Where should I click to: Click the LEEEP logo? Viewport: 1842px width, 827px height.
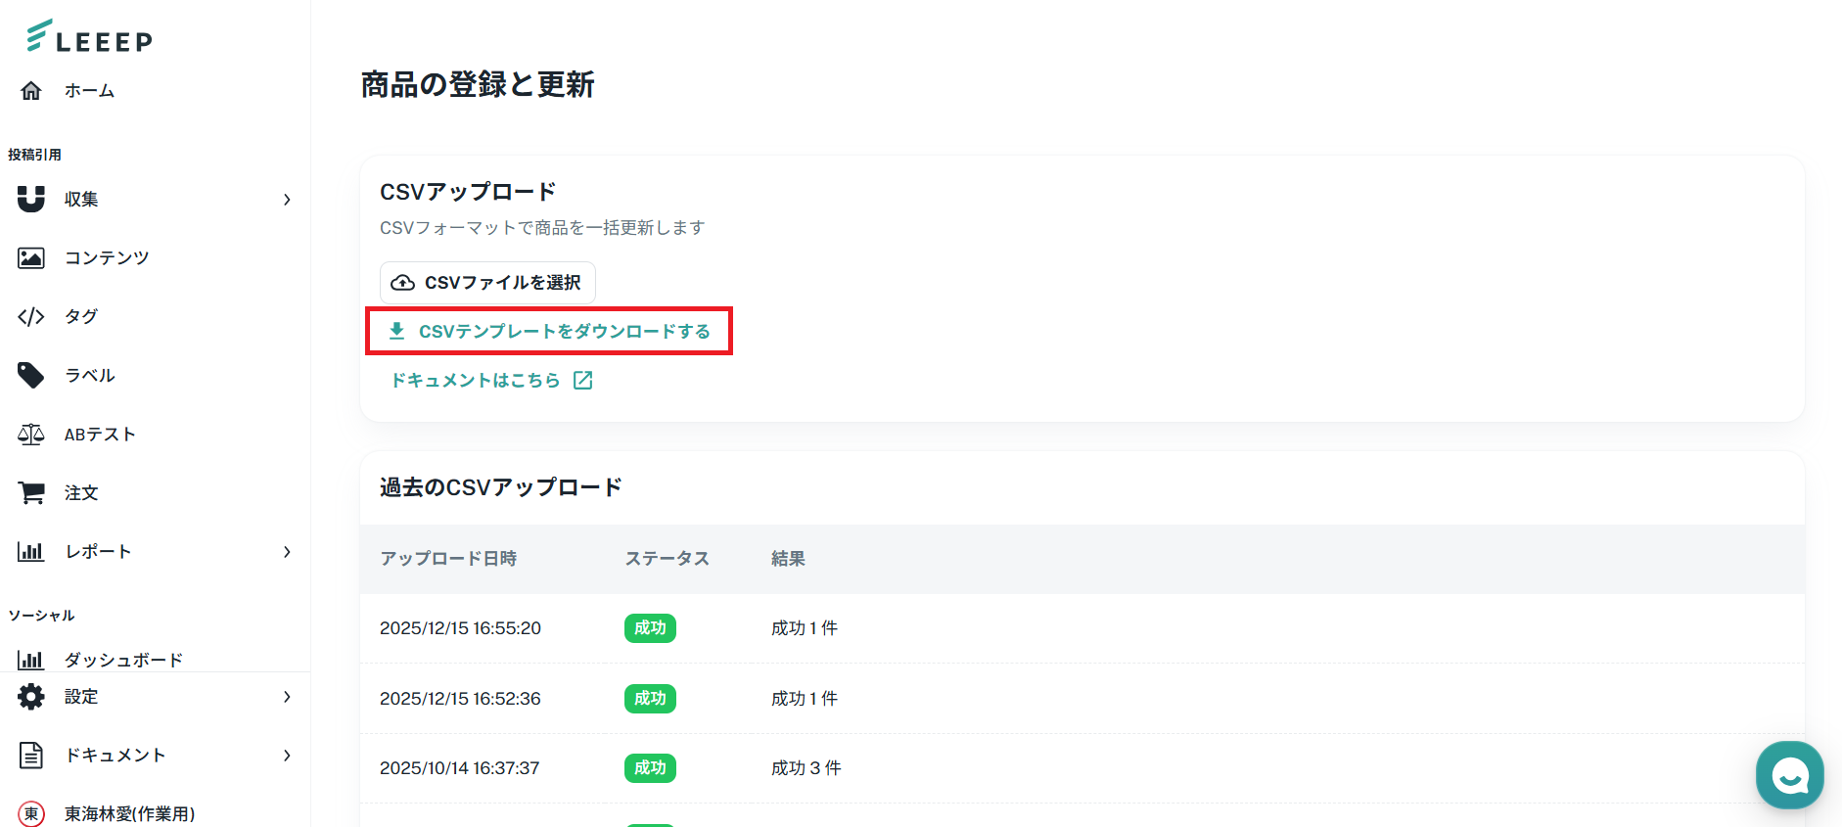(89, 36)
